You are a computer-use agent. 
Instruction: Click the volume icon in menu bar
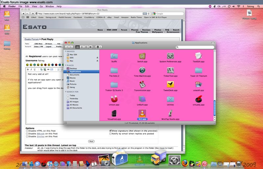tap(233, 6)
